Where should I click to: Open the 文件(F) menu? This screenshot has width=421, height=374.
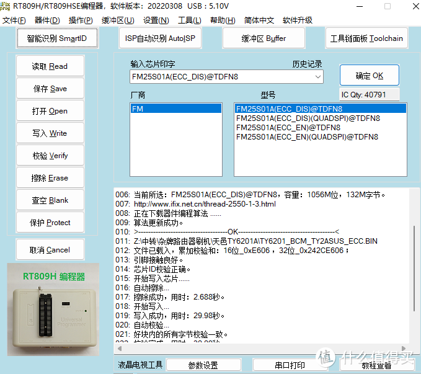point(14,20)
